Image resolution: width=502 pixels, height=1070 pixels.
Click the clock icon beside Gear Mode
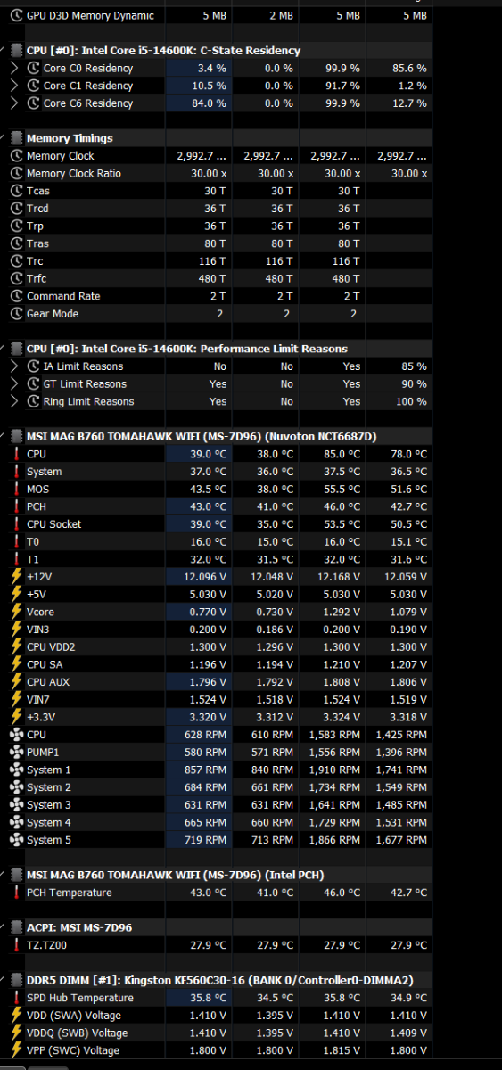15,314
